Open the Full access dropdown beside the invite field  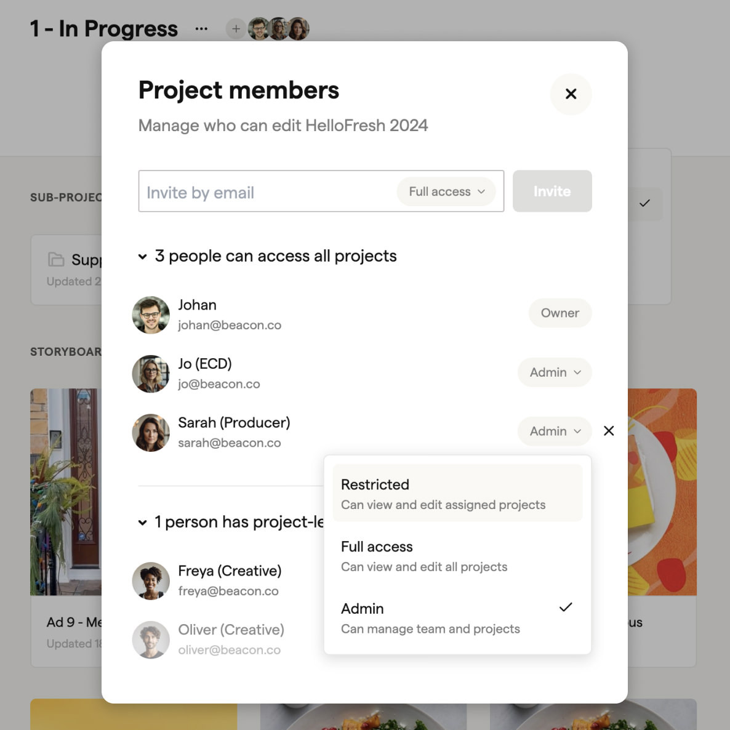pyautogui.click(x=446, y=191)
